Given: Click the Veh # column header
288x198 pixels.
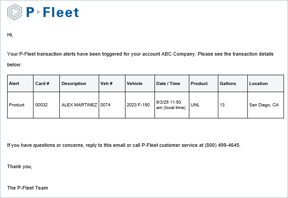Looking at the screenshot, I should tap(106, 84).
